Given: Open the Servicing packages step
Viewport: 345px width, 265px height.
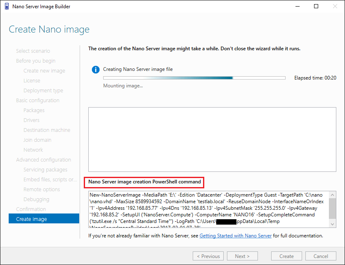Looking at the screenshot, I should (x=45, y=170).
